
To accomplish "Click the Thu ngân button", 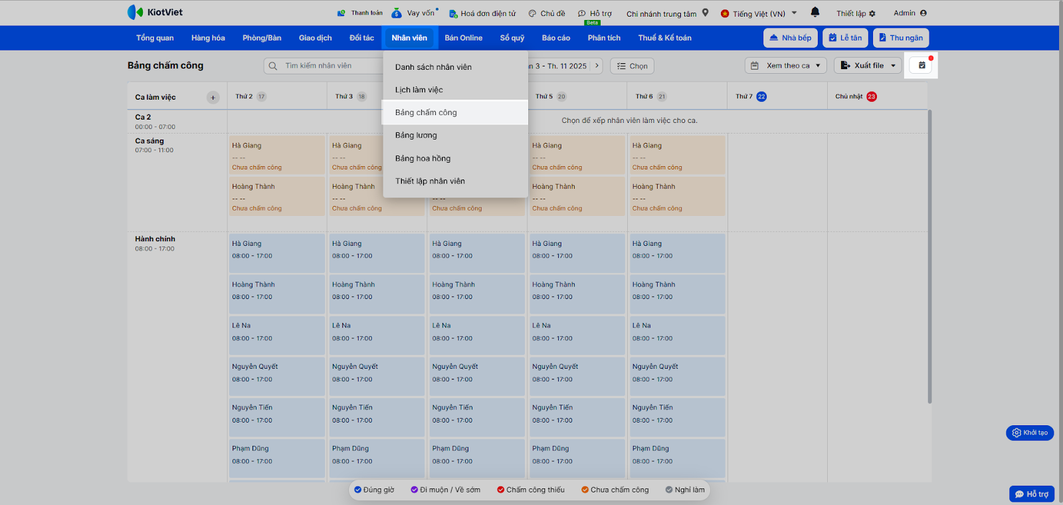I will 901,38.
